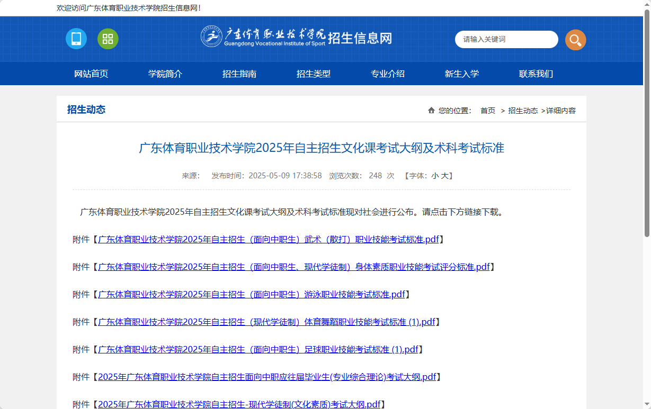The image size is (651, 409).
Task: Open the 联系我们 navigation menu
Action: pyautogui.click(x=536, y=74)
